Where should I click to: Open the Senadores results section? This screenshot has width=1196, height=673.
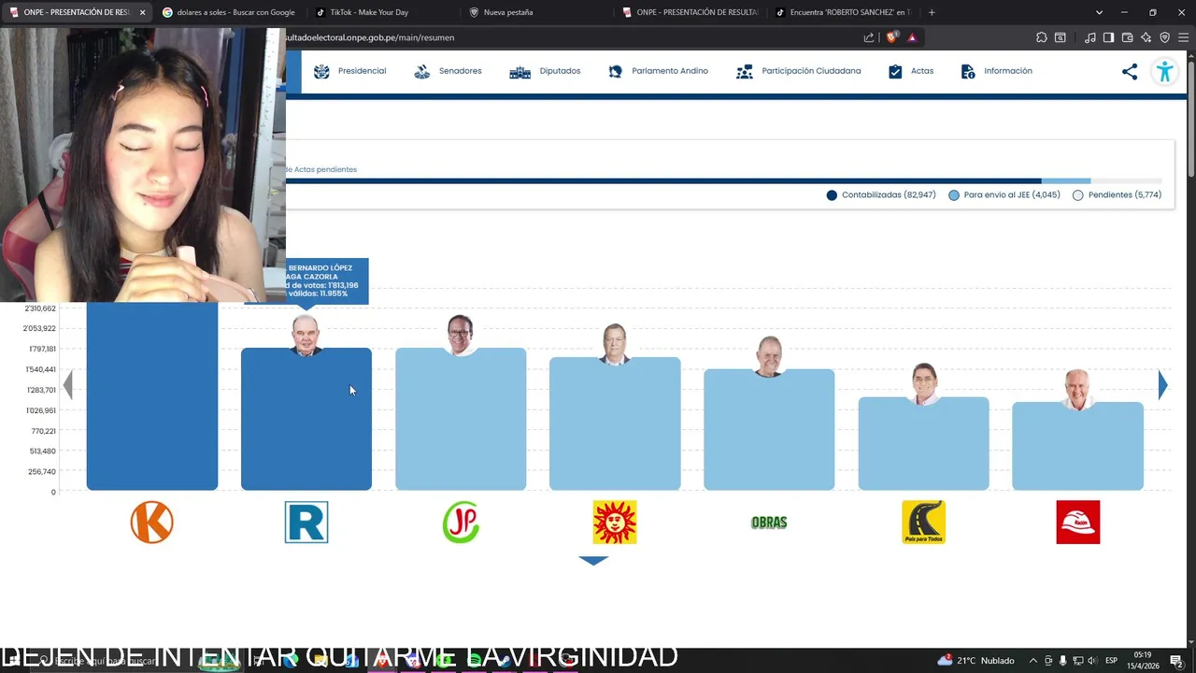point(448,71)
